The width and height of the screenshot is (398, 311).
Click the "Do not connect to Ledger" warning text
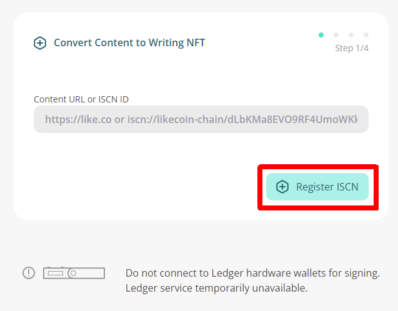[252, 273]
